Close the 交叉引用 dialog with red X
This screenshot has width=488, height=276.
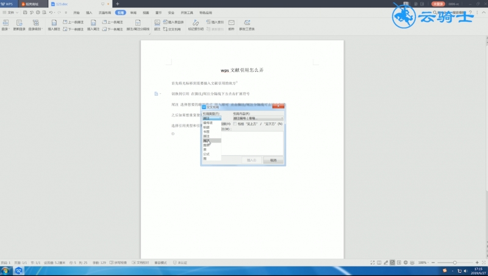[278, 106]
